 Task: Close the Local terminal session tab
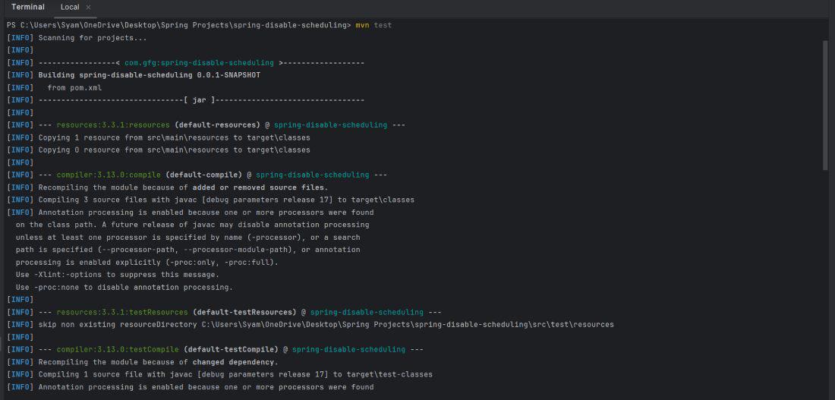88,8
